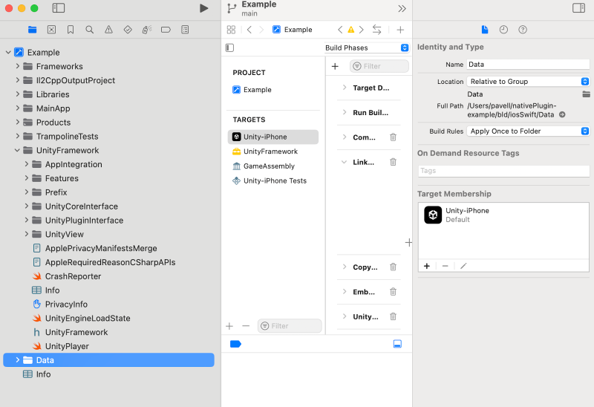This screenshot has height=407, width=594.
Task: Click the swap editor arrows icon
Action: pyautogui.click(x=376, y=30)
